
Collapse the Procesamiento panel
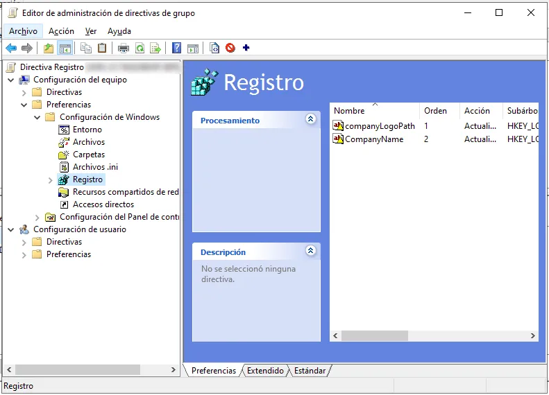310,119
